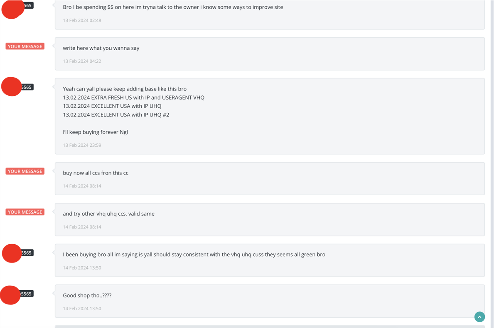
Task: Click the YOUR MESSAGE badge beside "buy now all ccs"
Action: (x=25, y=171)
